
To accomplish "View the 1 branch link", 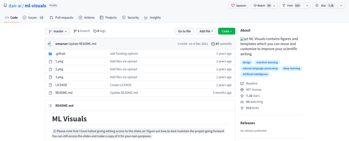I will pyautogui.click(x=82, y=31).
